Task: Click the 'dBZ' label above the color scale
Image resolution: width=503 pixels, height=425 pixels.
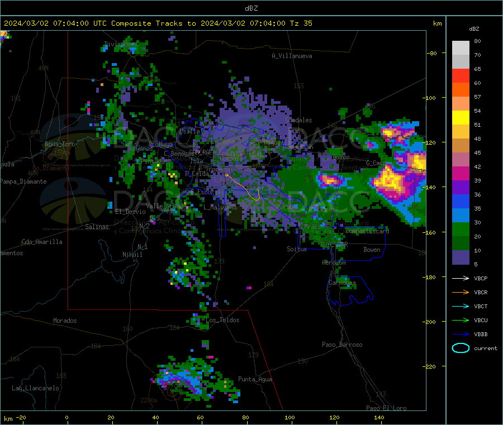Action: 474,29
